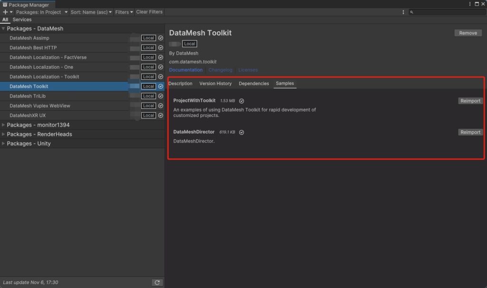Open the toolbar three-dot settings menu

coord(403,12)
